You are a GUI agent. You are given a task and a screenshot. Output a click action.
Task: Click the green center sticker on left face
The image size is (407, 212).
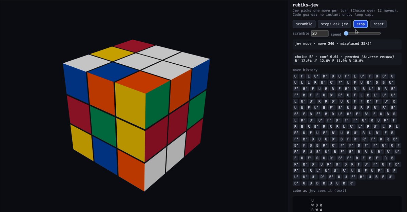point(103,122)
